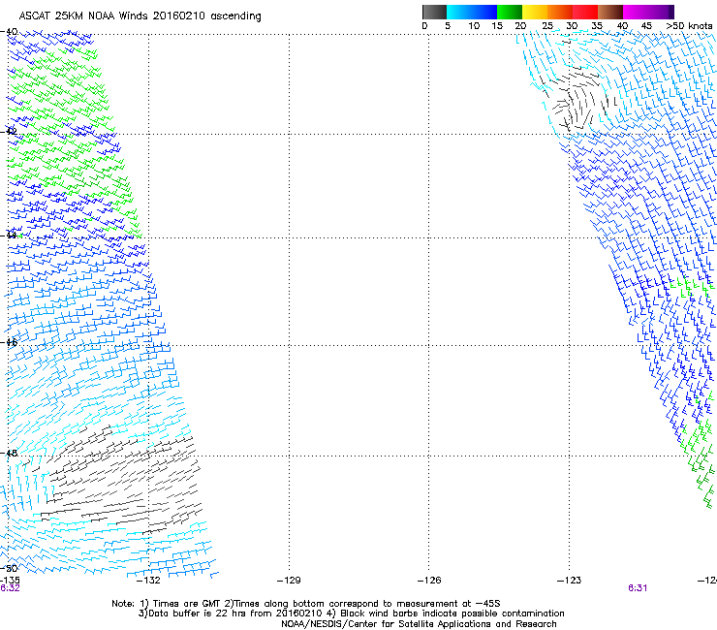Click the note line about Times are GMT

coord(306,604)
